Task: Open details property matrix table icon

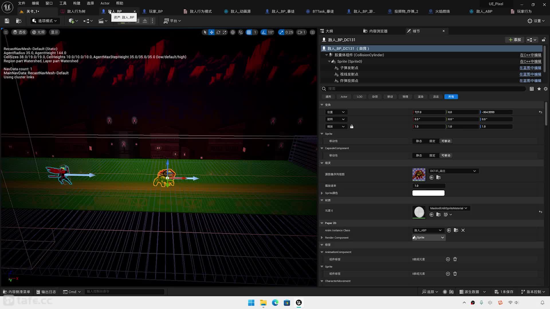Action: click(x=532, y=89)
